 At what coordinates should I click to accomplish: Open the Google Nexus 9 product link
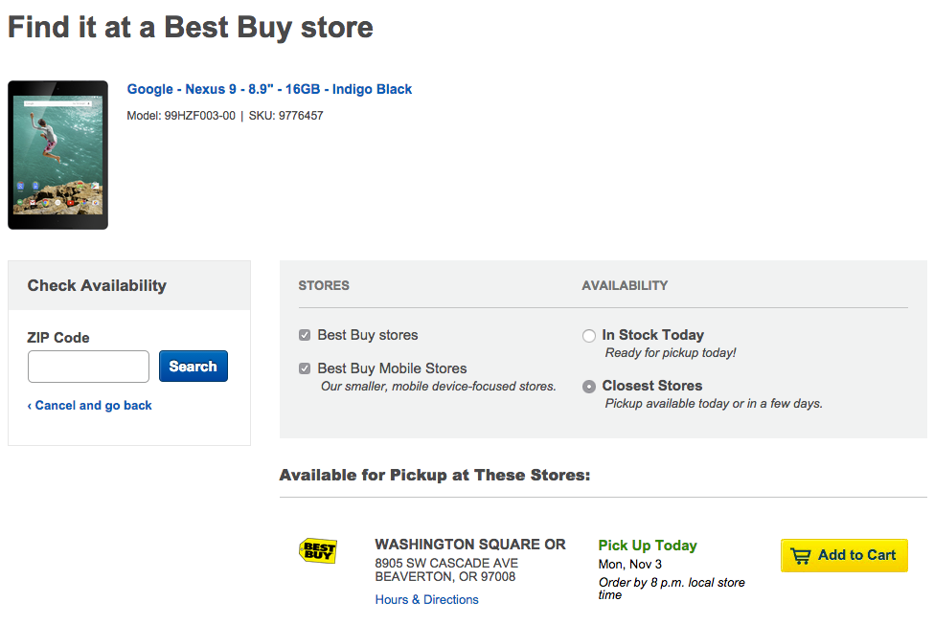269,89
